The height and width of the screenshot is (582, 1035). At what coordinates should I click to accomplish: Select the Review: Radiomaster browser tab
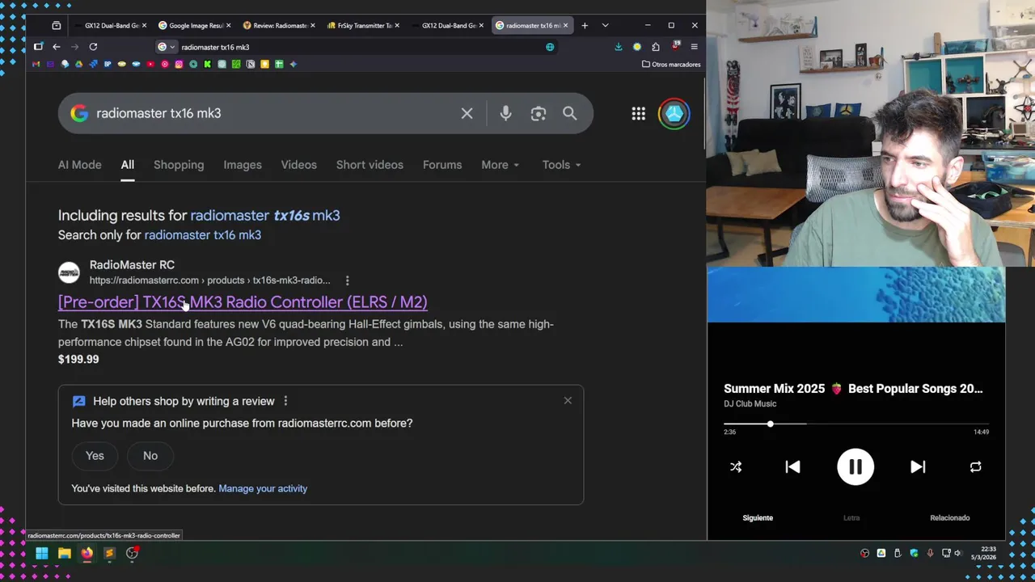tap(279, 25)
